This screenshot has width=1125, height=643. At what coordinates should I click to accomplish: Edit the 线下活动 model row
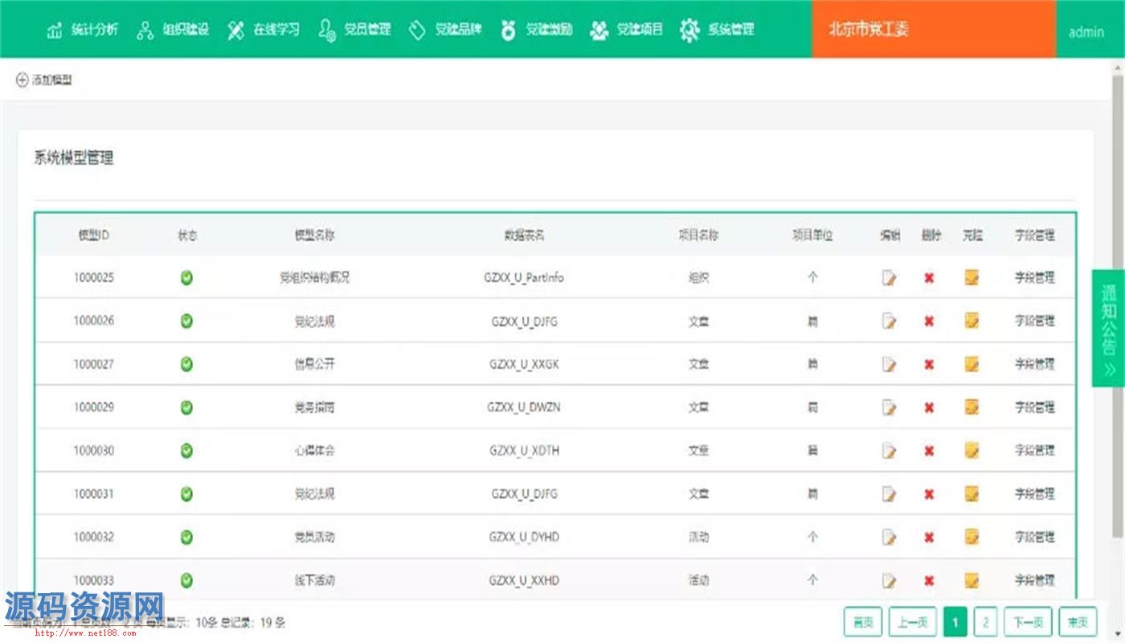(889, 580)
